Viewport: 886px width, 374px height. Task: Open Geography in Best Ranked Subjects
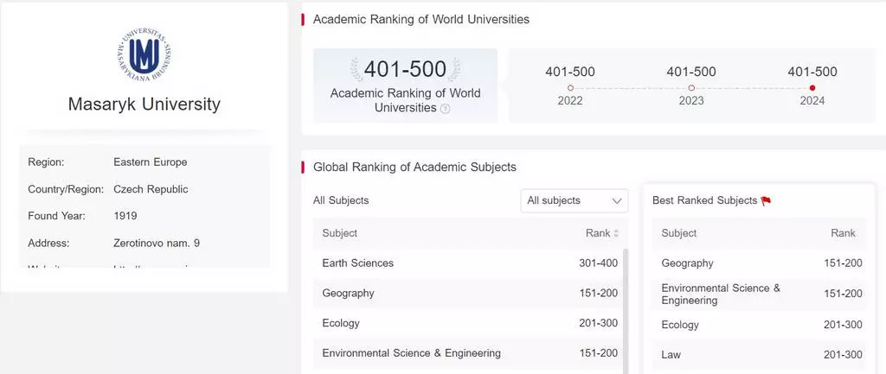click(x=687, y=263)
